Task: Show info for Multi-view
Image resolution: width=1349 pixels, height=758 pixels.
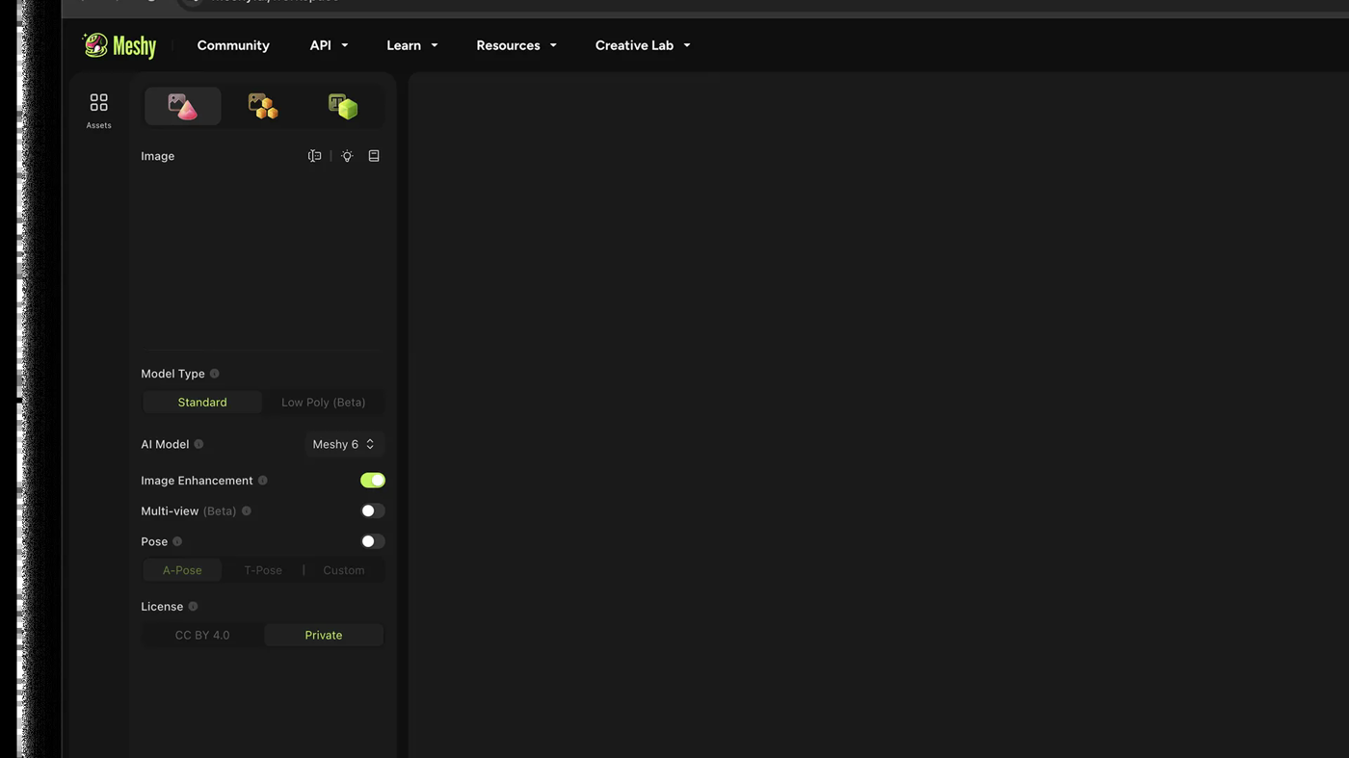Action: click(x=246, y=511)
